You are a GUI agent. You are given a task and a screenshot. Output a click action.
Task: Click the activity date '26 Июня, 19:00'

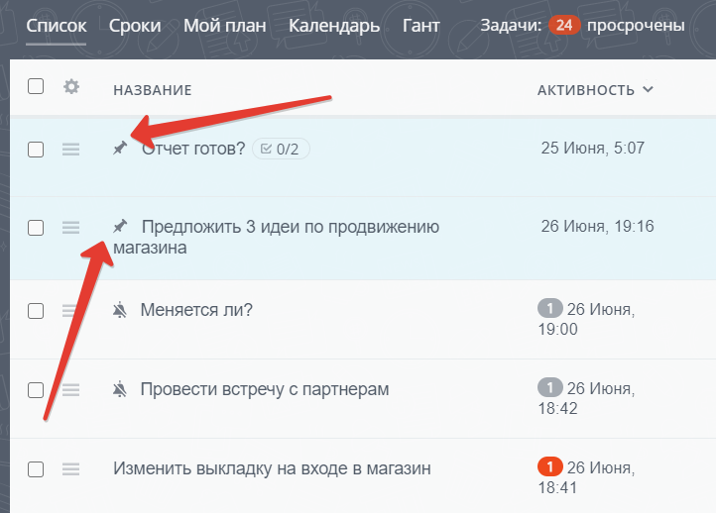(x=587, y=319)
